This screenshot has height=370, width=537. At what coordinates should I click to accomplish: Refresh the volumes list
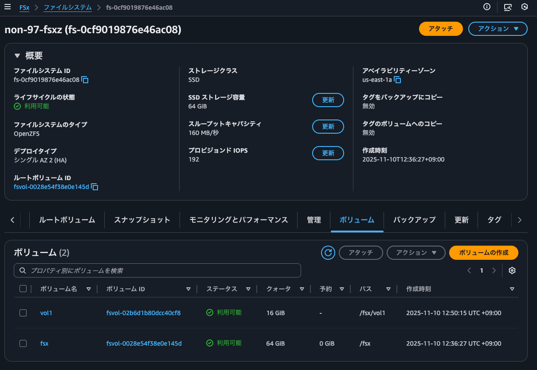click(x=328, y=253)
